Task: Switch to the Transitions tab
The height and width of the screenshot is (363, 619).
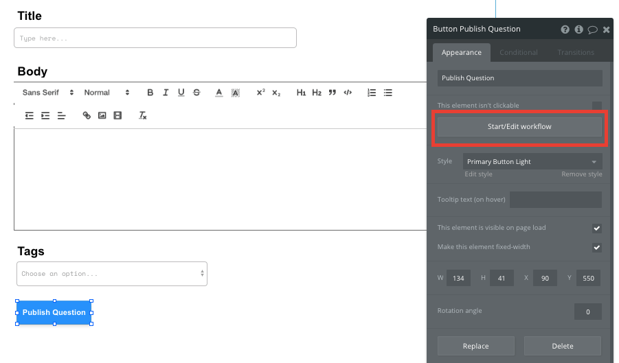Action: pos(576,52)
